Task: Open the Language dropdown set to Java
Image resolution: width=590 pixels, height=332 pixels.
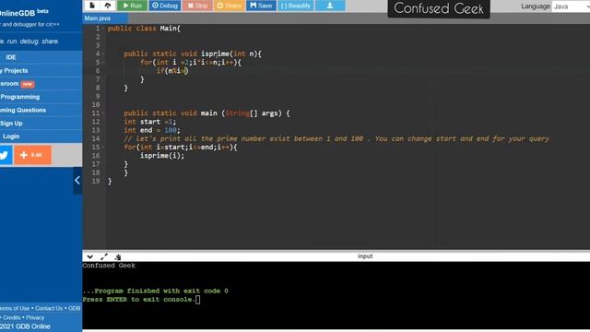Action: point(571,6)
